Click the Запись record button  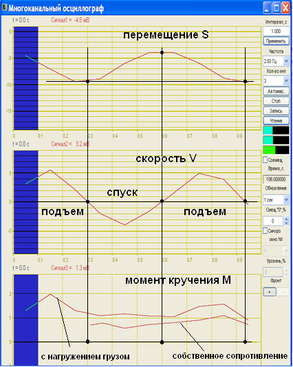click(x=276, y=111)
